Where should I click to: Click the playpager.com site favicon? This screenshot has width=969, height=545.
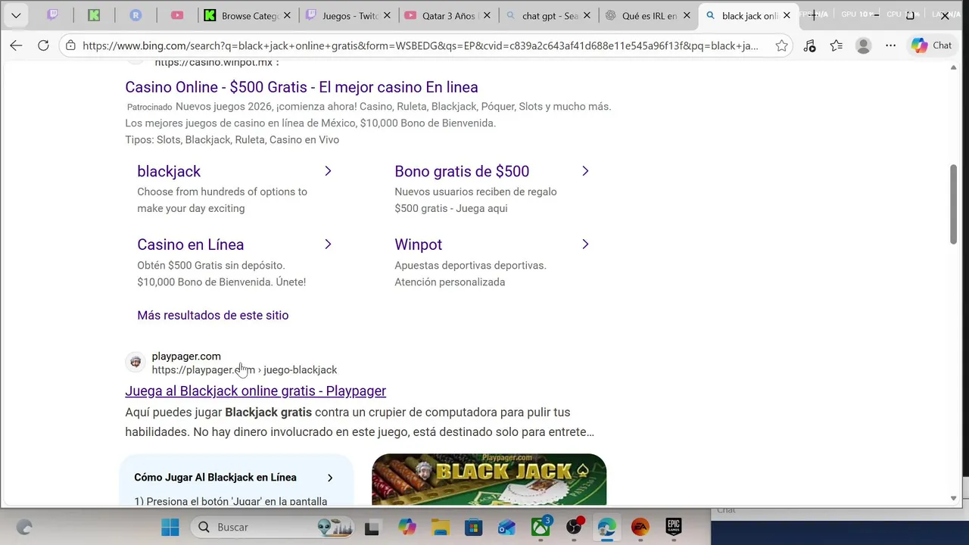coord(136,363)
